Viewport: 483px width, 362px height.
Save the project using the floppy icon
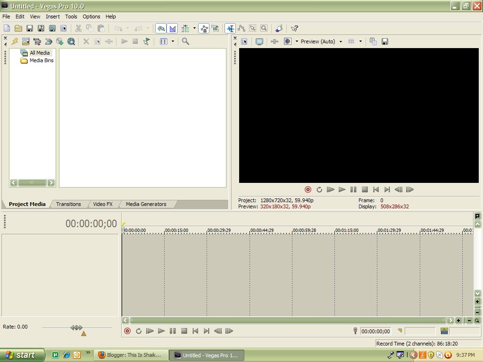pos(30,29)
